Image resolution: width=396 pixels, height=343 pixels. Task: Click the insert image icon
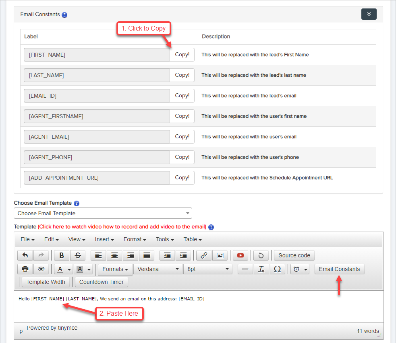pyautogui.click(x=220, y=255)
